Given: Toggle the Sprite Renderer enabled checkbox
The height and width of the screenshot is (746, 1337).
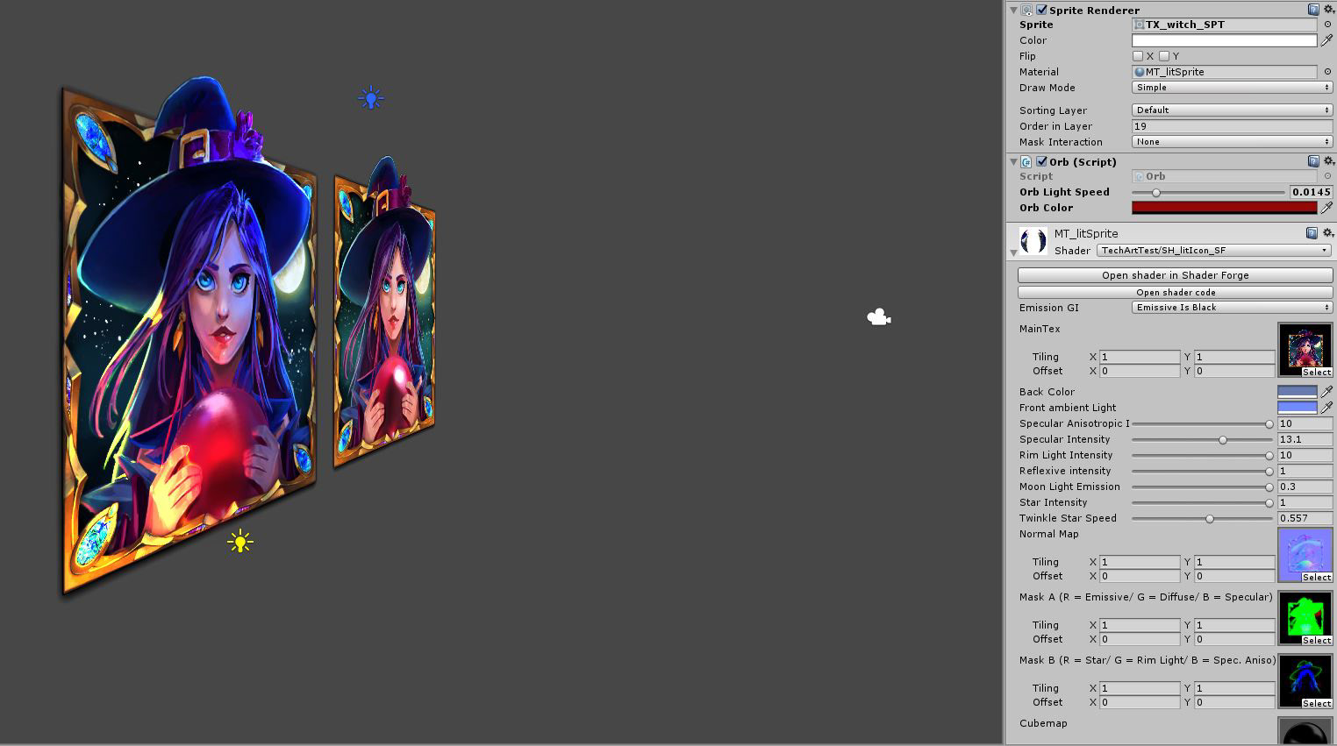Looking at the screenshot, I should coord(1041,10).
